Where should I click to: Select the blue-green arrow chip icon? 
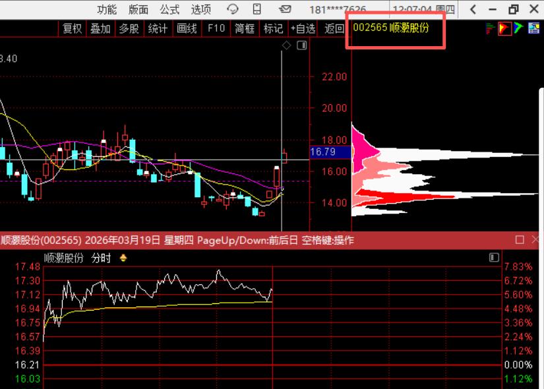[x=518, y=28]
